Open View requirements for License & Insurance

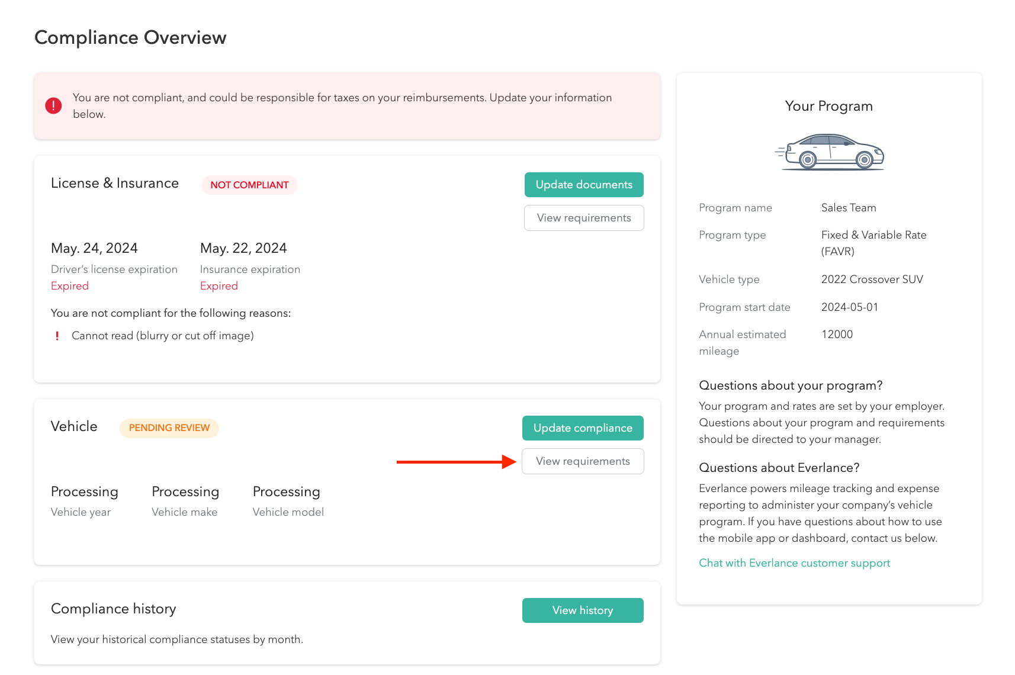pyautogui.click(x=583, y=218)
